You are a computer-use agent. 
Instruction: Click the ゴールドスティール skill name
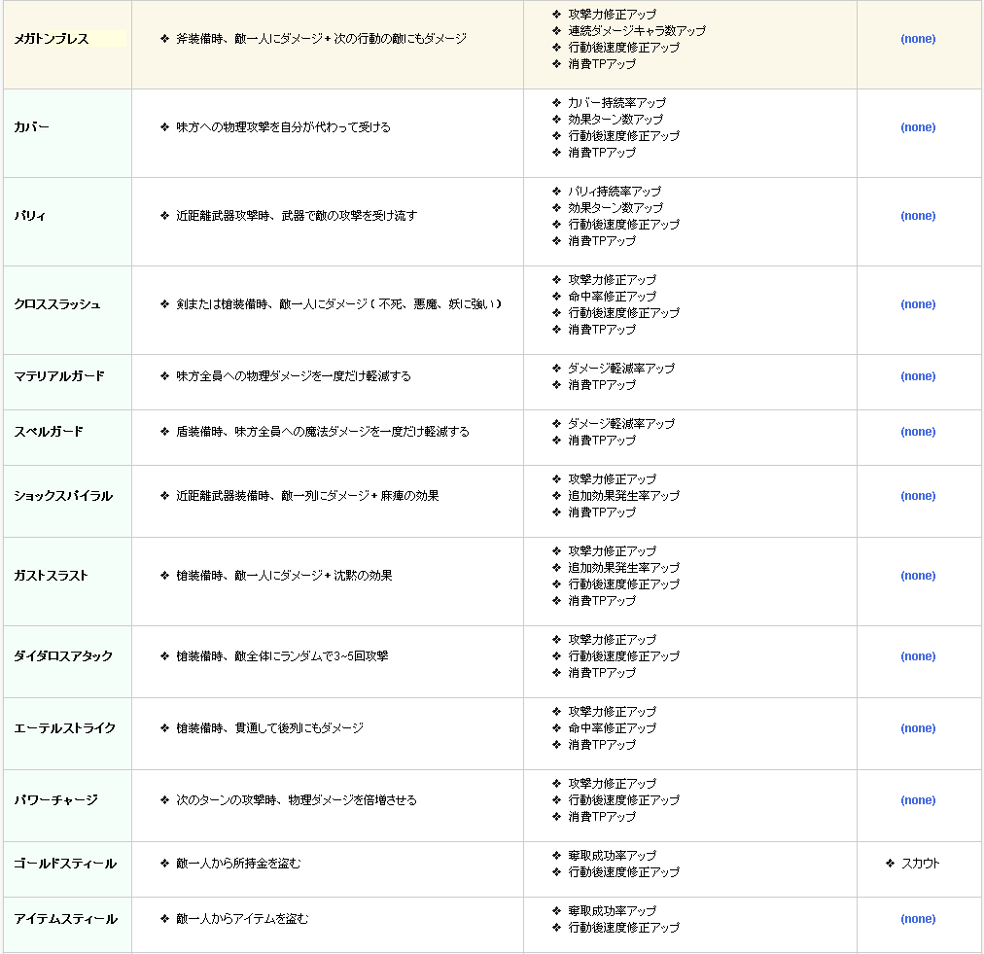coord(65,864)
